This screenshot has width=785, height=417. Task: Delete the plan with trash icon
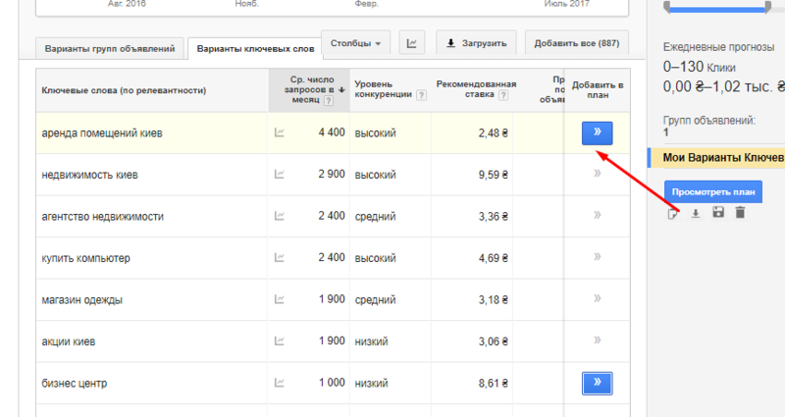coord(740,212)
